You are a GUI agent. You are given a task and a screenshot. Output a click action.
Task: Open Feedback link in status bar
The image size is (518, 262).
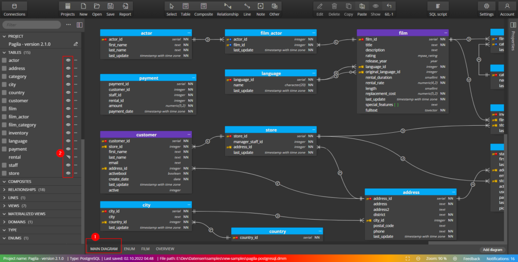click(x=471, y=258)
